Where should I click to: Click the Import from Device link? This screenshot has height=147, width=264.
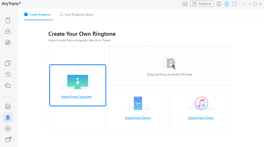click(138, 118)
